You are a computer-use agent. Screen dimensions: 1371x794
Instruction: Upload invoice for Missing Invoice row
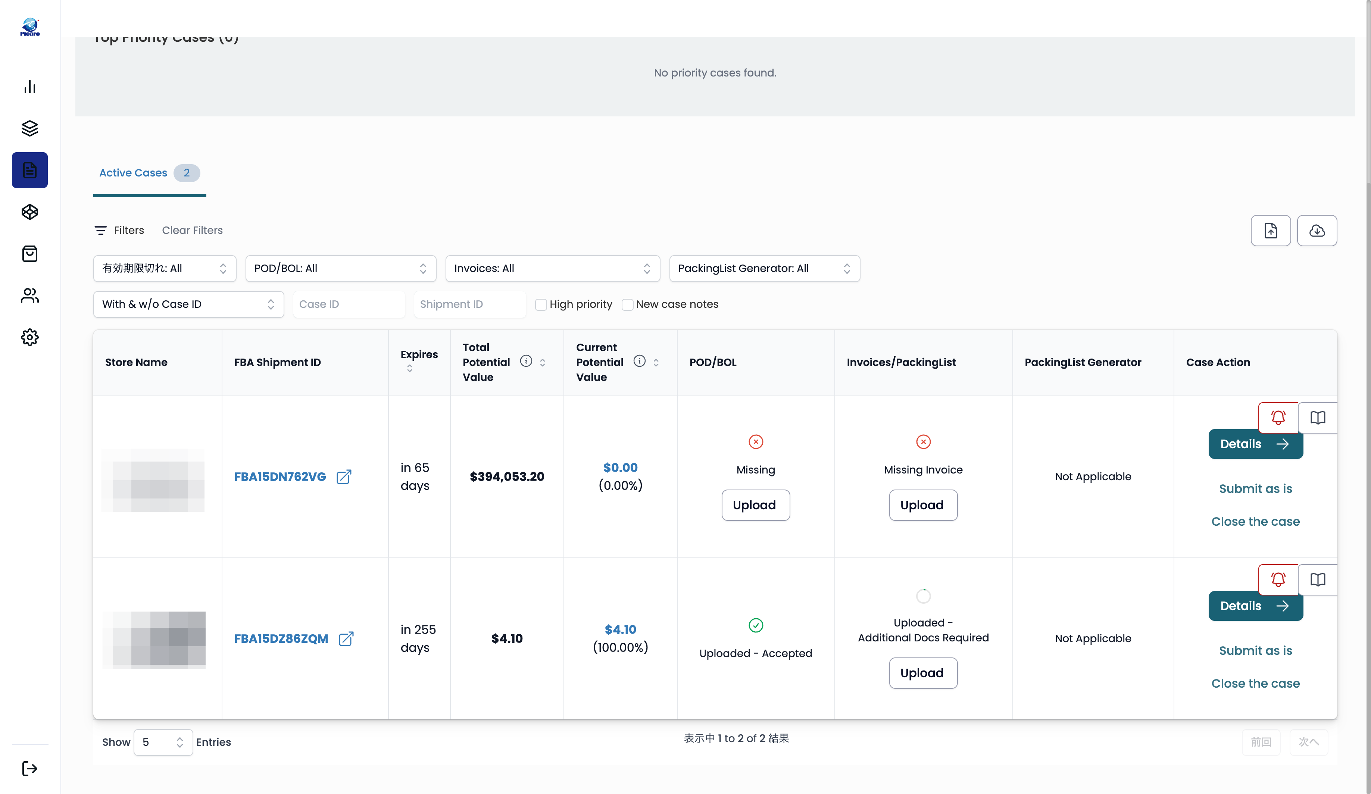pyautogui.click(x=923, y=505)
